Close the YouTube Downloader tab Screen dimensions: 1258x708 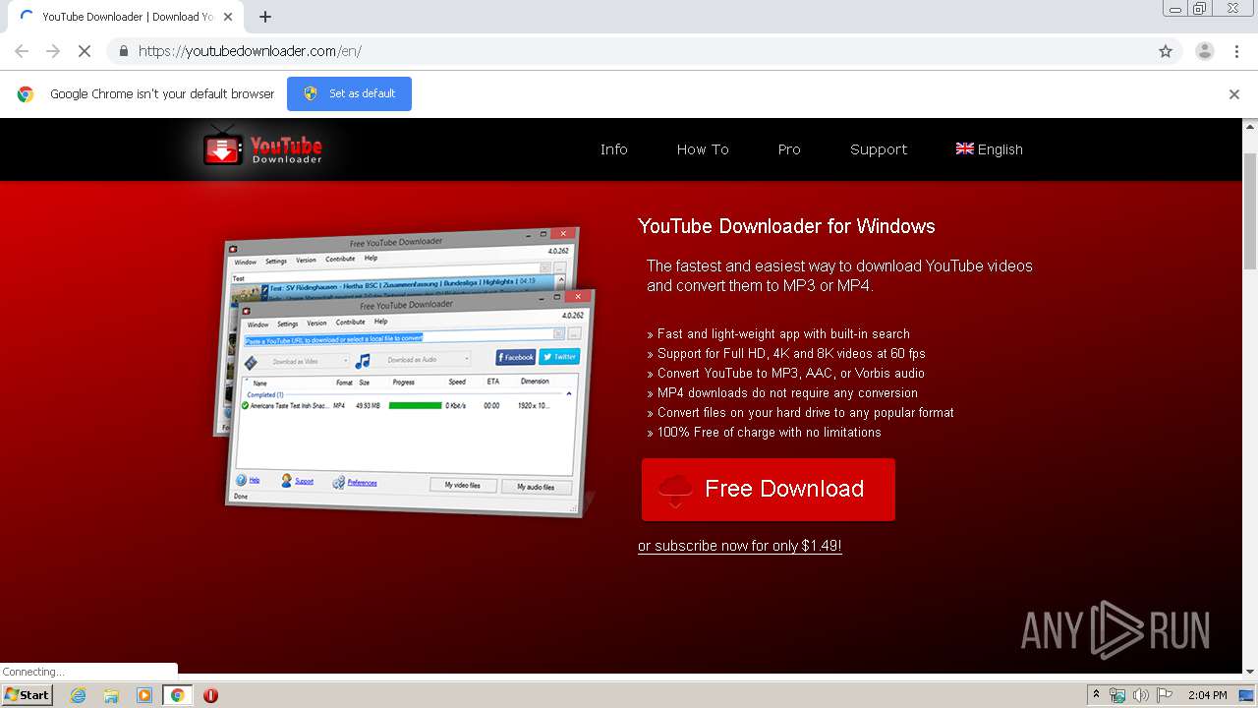click(x=229, y=17)
